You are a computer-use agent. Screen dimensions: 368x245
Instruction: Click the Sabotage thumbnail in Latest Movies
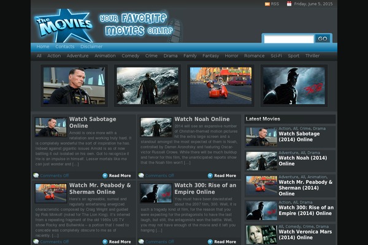click(x=261, y=137)
